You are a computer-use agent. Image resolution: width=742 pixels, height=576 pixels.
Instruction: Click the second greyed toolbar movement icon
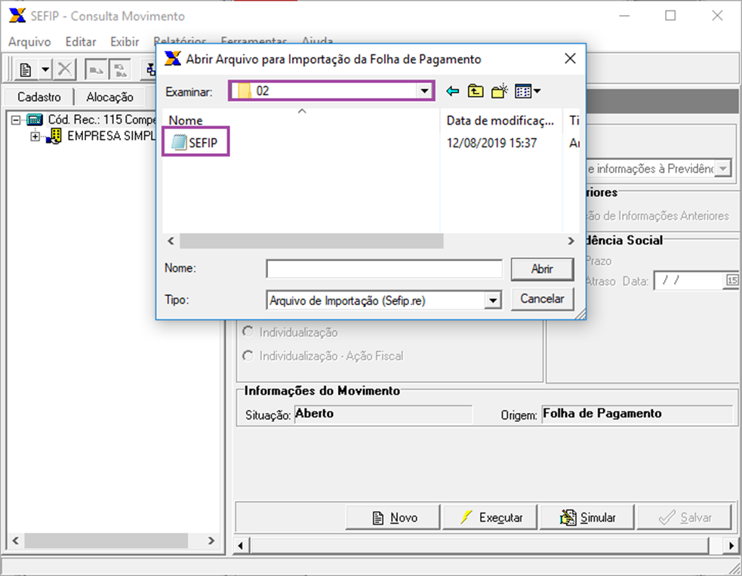point(120,70)
